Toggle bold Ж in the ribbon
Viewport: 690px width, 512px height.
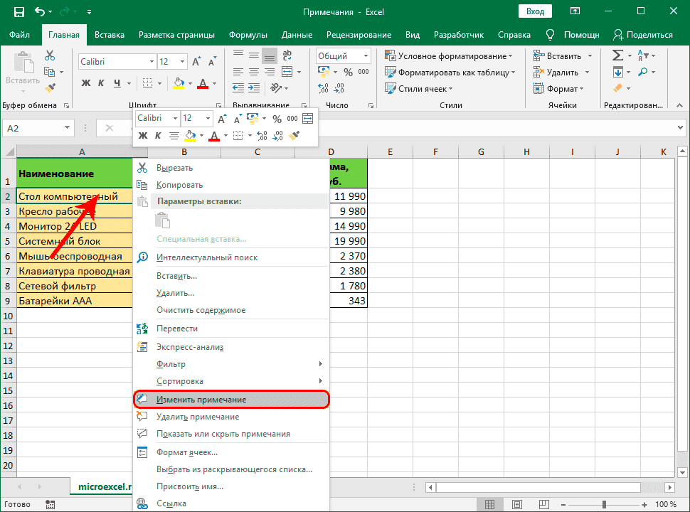(x=86, y=83)
